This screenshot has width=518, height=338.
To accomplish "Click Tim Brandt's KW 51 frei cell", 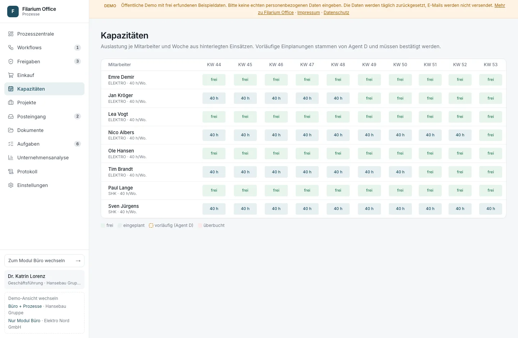I will 430,172.
